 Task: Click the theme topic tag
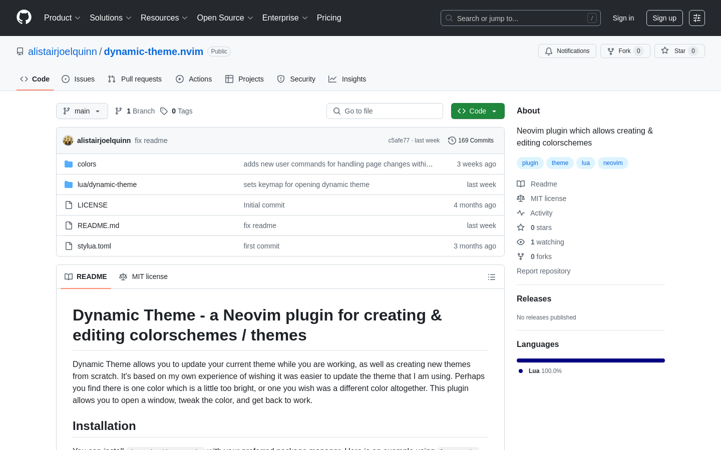(x=560, y=163)
